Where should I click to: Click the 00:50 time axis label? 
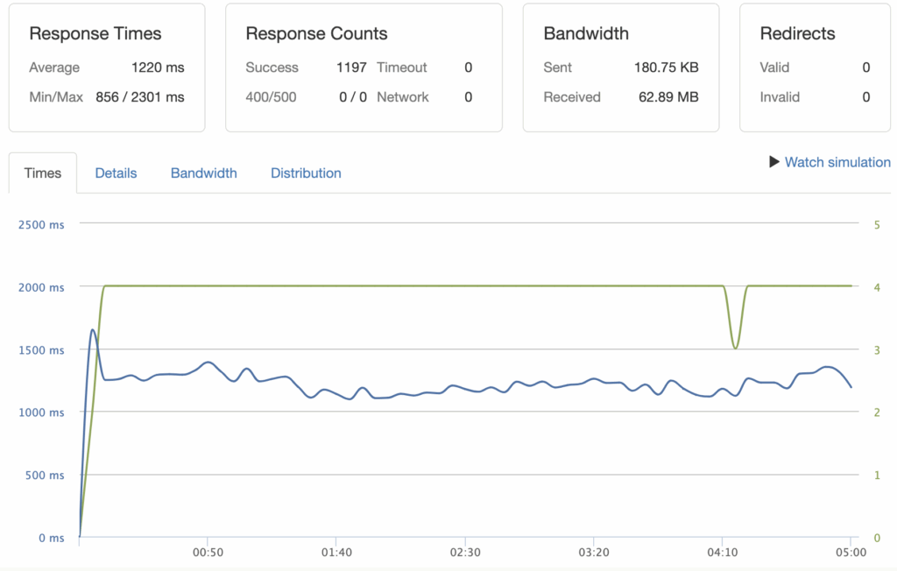point(207,553)
